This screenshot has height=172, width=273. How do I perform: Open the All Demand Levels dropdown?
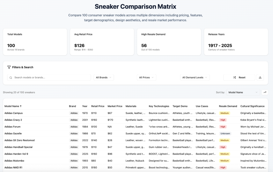[195, 77]
